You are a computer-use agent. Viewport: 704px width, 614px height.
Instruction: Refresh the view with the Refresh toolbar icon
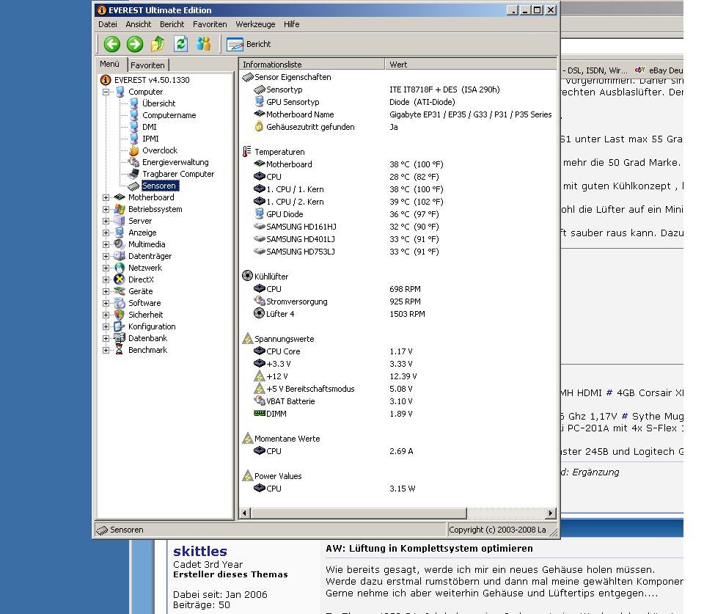[180, 43]
